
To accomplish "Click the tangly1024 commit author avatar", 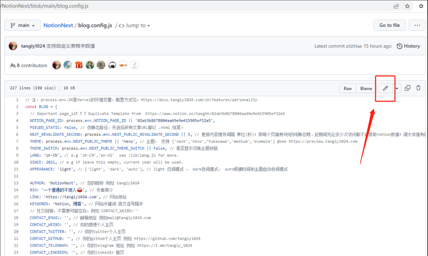I will click(x=13, y=46).
